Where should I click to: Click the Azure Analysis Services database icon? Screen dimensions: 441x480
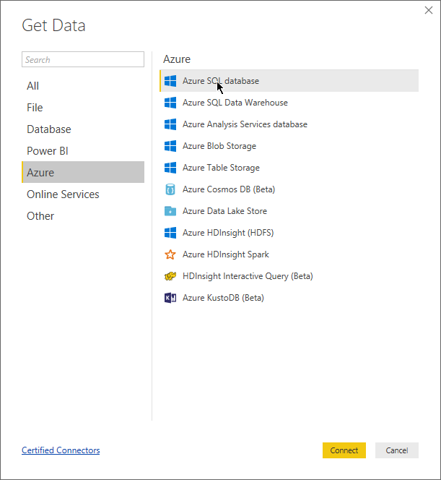pos(170,124)
